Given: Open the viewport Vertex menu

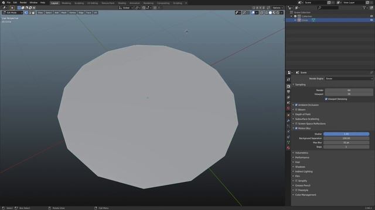Looking at the screenshot, I should (x=73, y=13).
